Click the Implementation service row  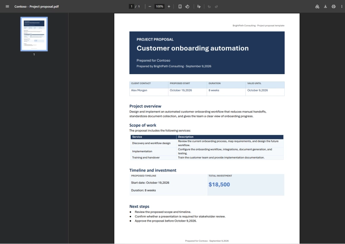pos(207,151)
